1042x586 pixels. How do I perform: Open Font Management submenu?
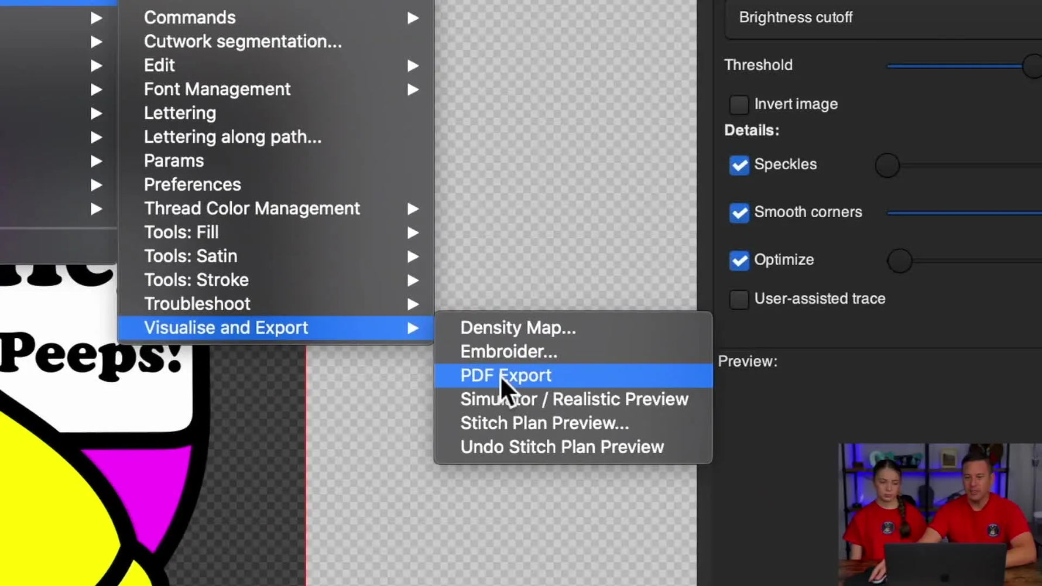(x=275, y=89)
